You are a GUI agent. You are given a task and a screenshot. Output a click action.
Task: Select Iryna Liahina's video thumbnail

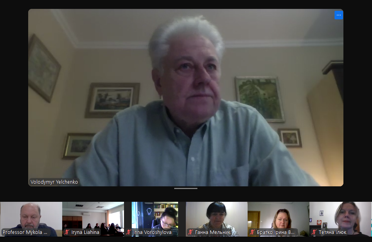[93, 216]
